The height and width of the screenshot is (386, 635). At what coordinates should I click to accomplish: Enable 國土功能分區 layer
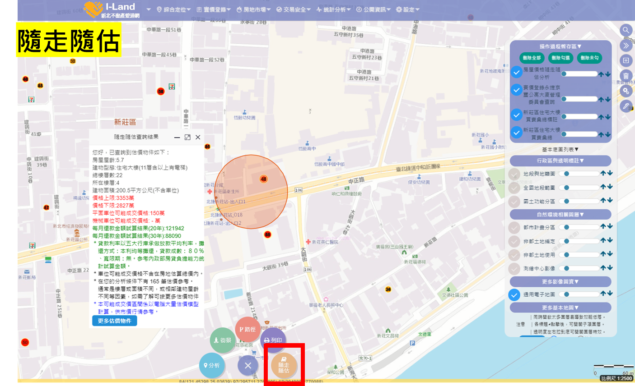[514, 201]
